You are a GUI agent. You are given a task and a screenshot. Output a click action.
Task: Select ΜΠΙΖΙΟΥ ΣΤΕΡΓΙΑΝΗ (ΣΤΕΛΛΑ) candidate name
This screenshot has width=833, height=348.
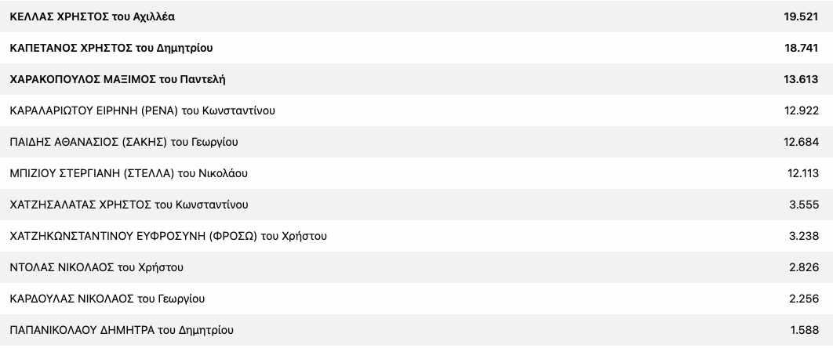point(129,173)
